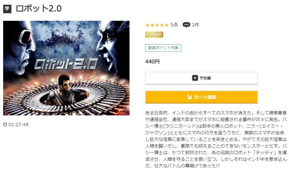Click the 5点 rating score
The image size is (289, 174).
tap(174, 25)
